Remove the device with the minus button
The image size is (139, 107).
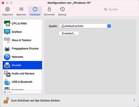(9, 92)
